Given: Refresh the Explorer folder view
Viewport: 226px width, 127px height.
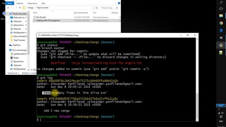Looking at the screenshot, I should pos(97,8).
